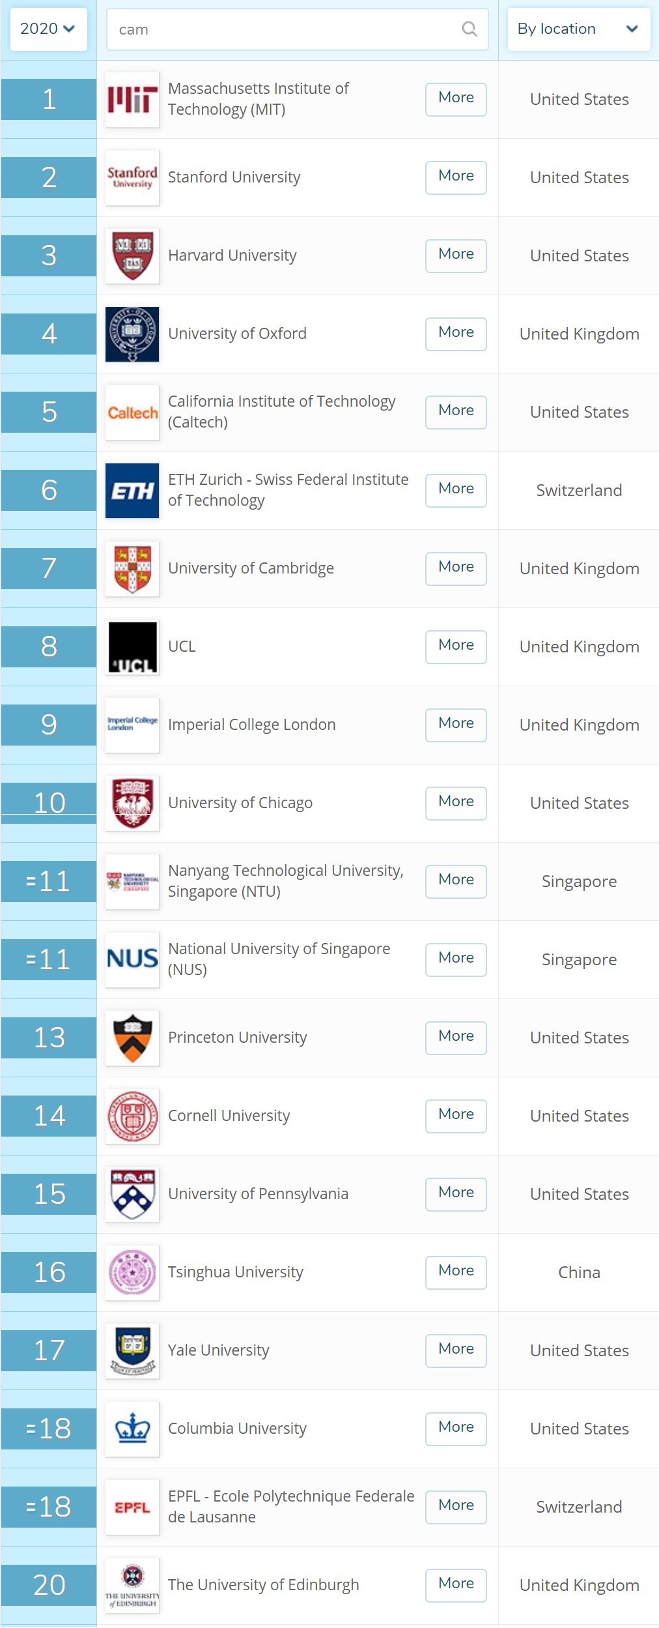The height and width of the screenshot is (1628, 659).
Task: Click the search magnifier icon
Action: click(469, 29)
